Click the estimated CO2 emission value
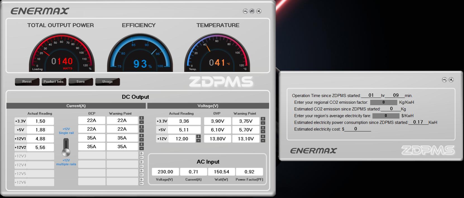The image size is (464, 198). 391,109
